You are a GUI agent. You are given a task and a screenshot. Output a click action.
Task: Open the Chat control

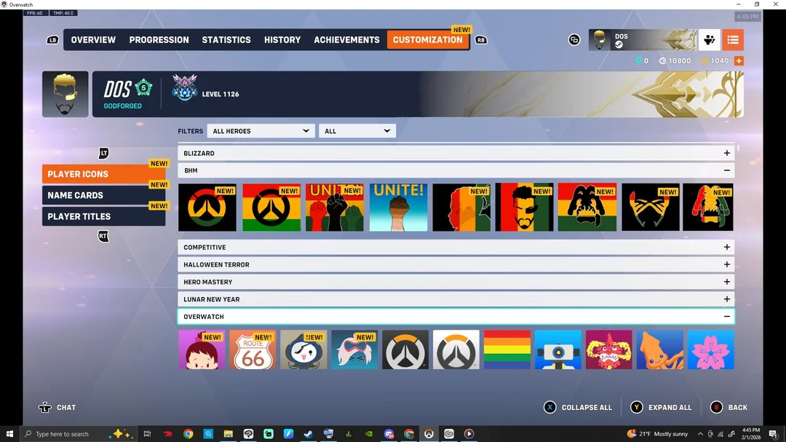click(57, 407)
